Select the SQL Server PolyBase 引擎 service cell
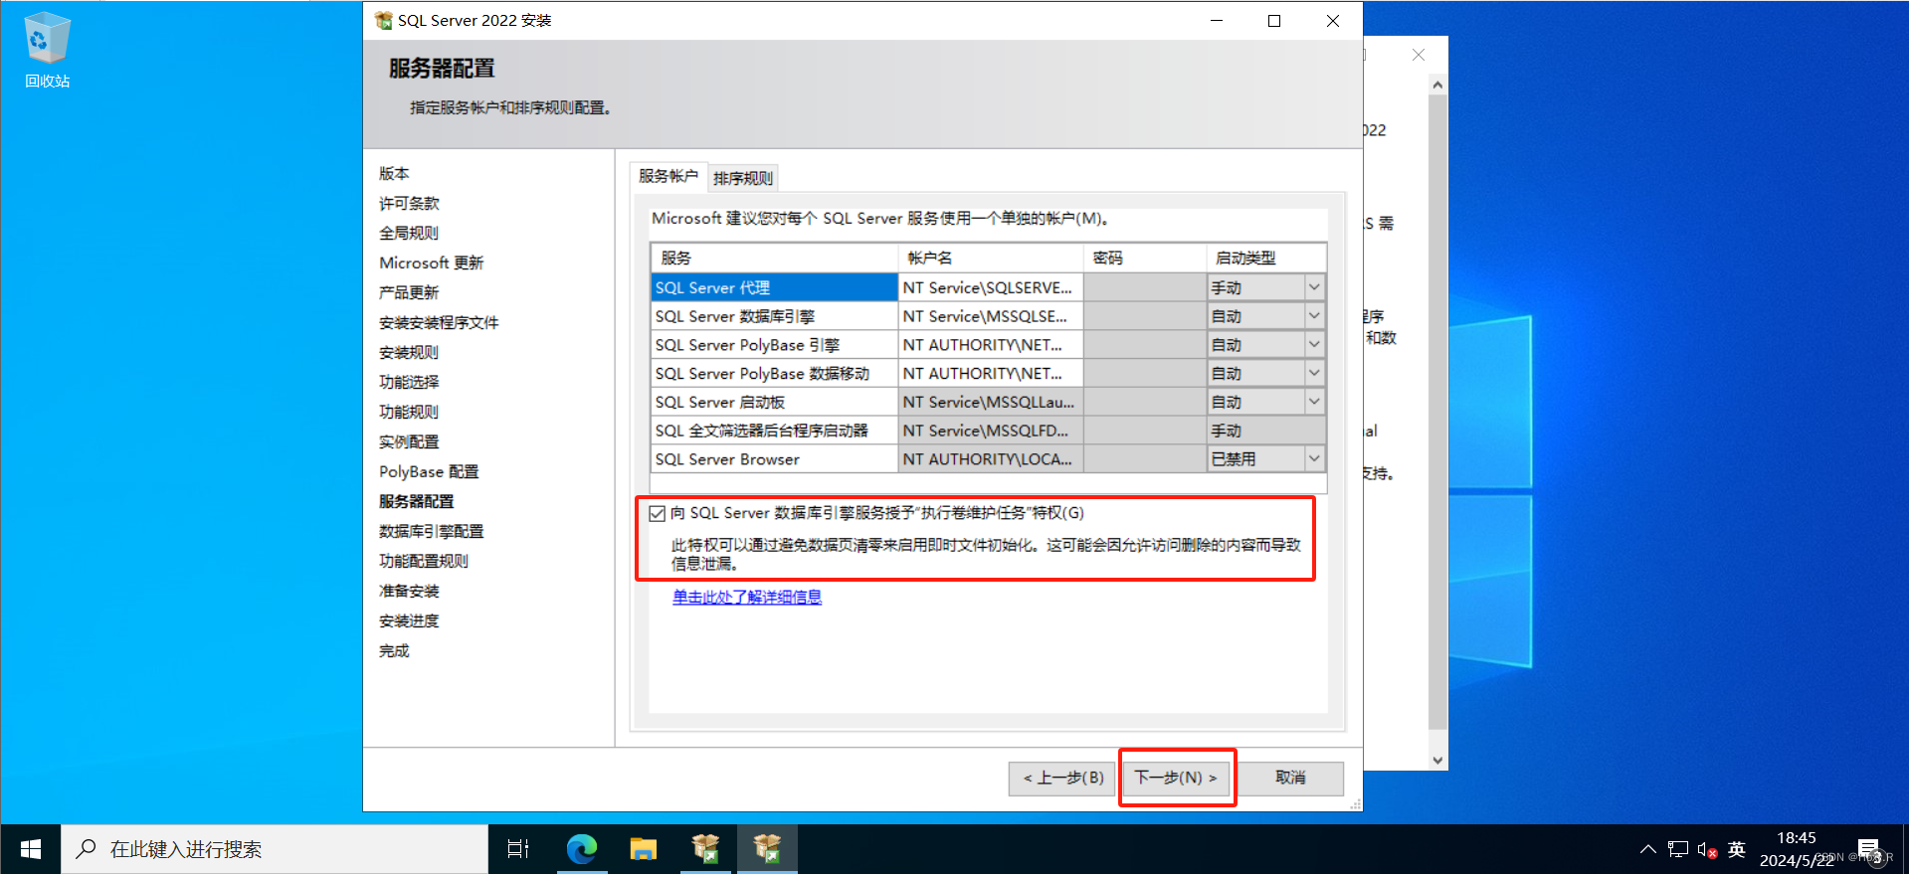The width and height of the screenshot is (1909, 874). [x=775, y=345]
